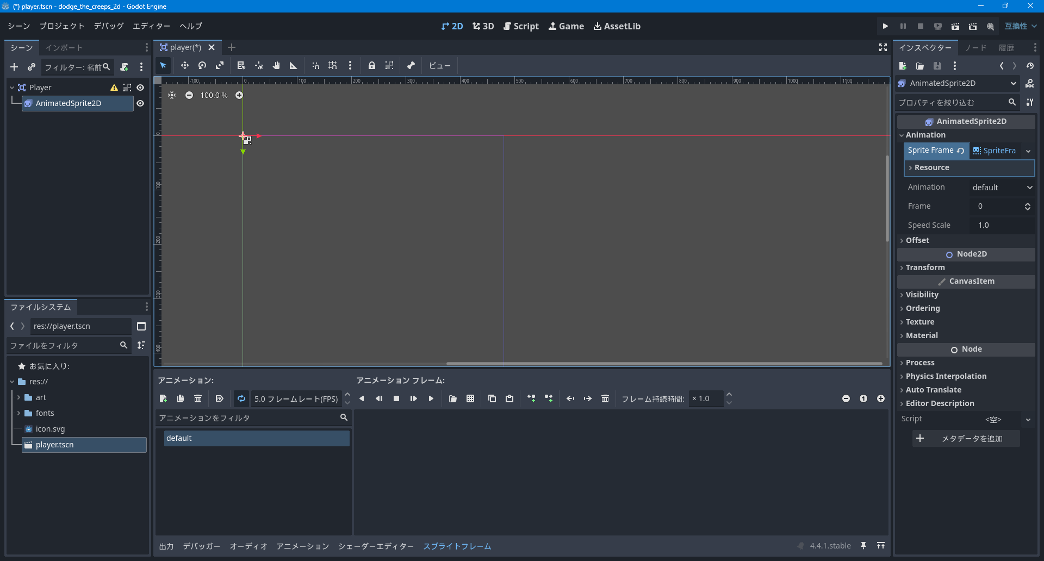This screenshot has width=1044, height=561.
Task: Select the Pan Mode hand tool
Action: pos(276,66)
